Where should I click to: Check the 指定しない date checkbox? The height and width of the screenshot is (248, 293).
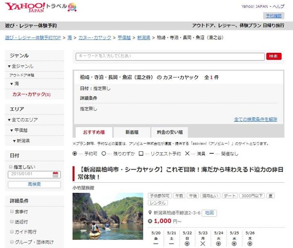(11, 167)
